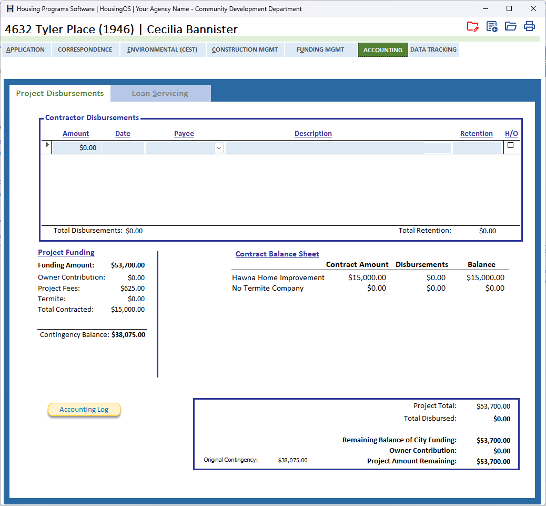The width and height of the screenshot is (546, 506).
Task: Open the FUNDING MGMT tab
Action: click(320, 49)
